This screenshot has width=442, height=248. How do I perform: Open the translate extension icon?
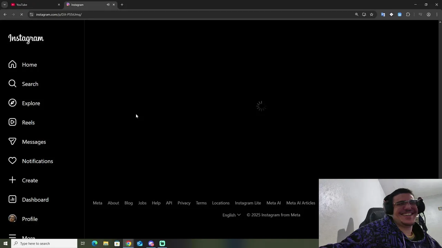click(383, 14)
